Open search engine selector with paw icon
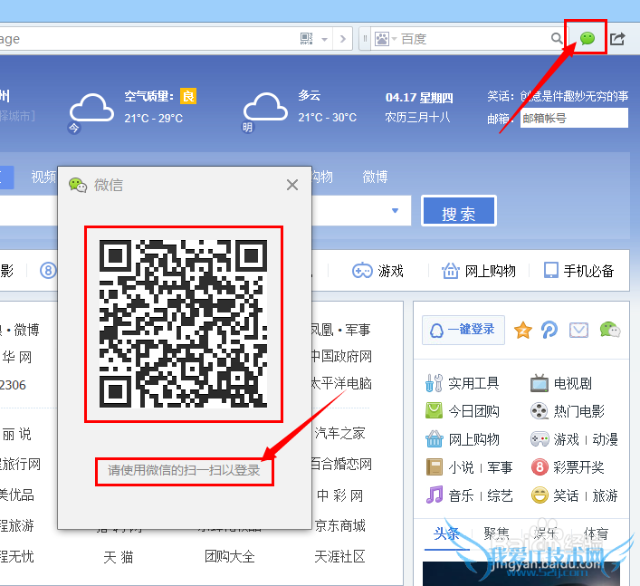Screen dimensions: 640x586 click(x=386, y=39)
